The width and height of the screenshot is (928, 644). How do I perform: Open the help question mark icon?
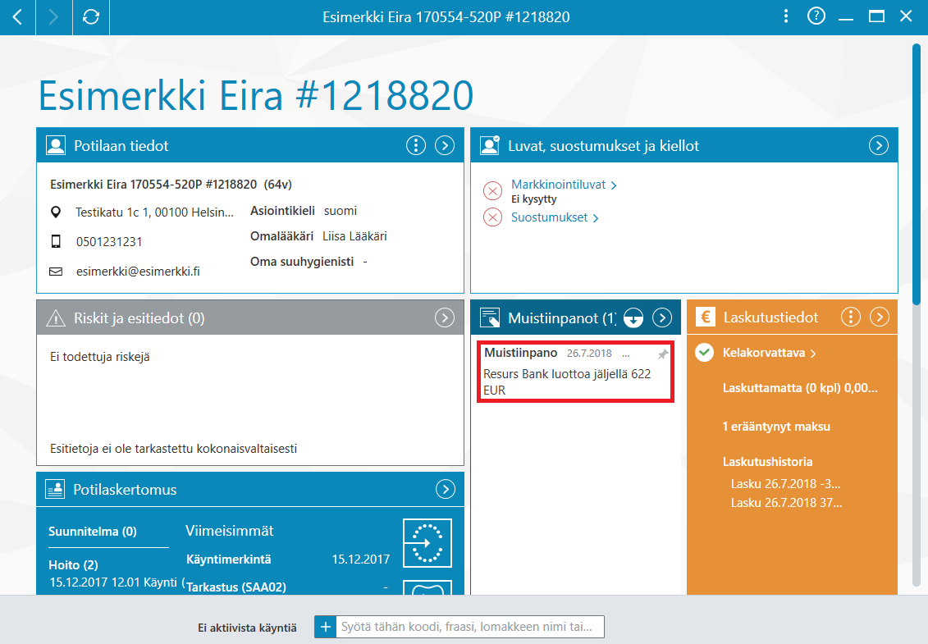[816, 16]
